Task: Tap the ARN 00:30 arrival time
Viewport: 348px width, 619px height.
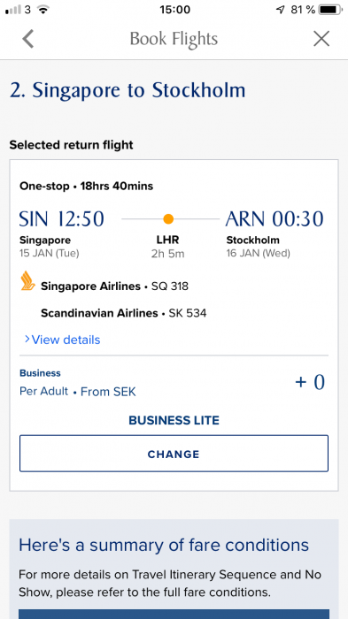Action: [275, 218]
